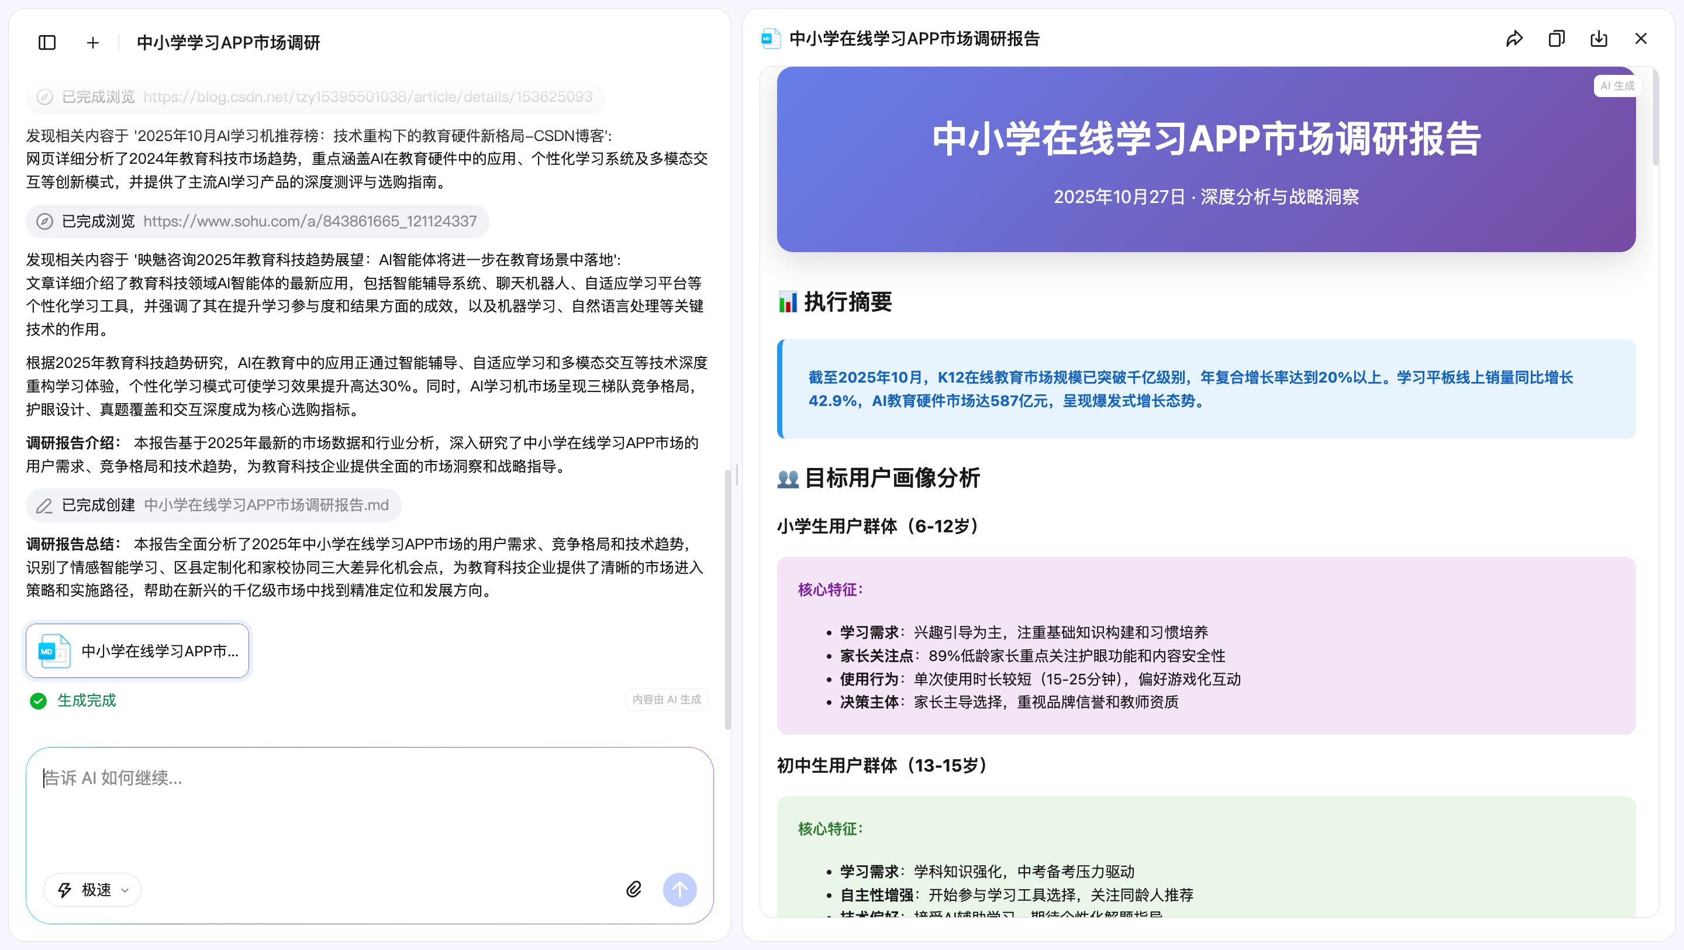Copy the report using the copy icon
The width and height of the screenshot is (1684, 950).
[x=1557, y=39]
